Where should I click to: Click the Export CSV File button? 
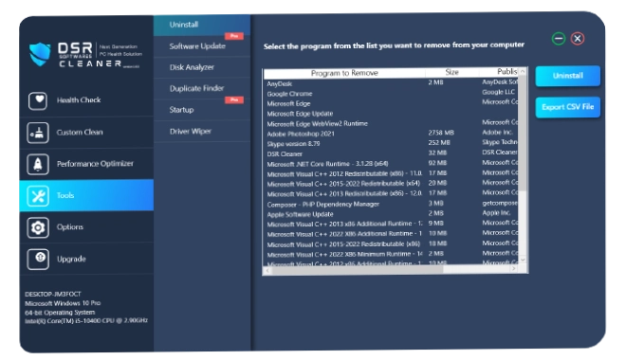pyautogui.click(x=567, y=107)
